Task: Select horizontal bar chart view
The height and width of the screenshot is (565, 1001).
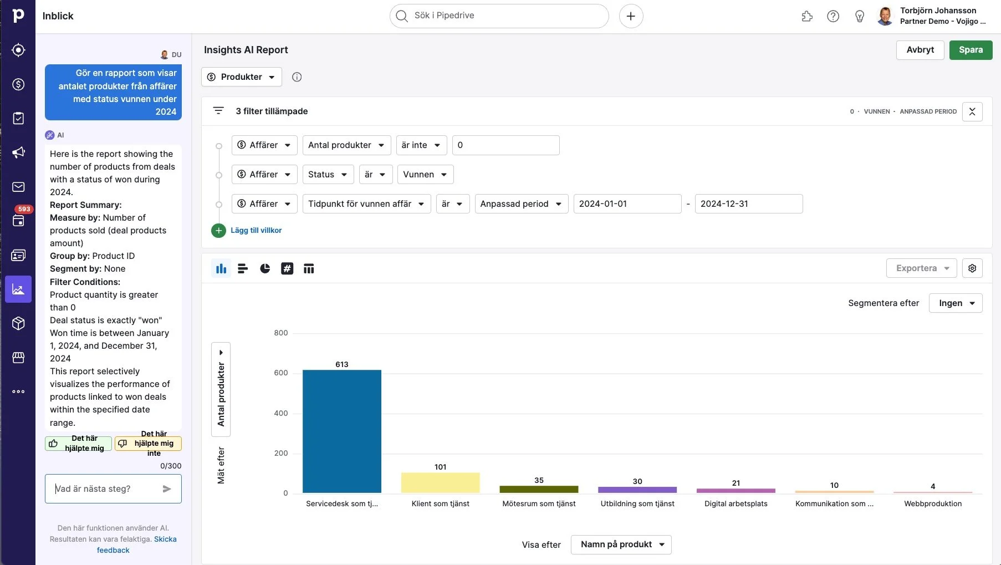Action: click(243, 268)
